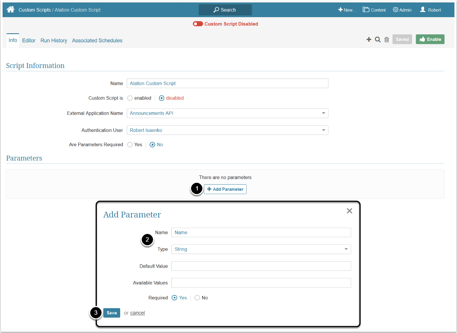Expand the External Application Name dropdown
457x333 pixels.
coord(227,113)
